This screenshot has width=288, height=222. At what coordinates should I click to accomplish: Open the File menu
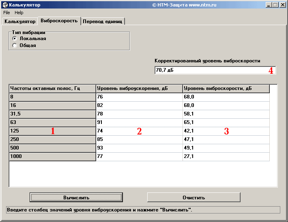coord(6,13)
